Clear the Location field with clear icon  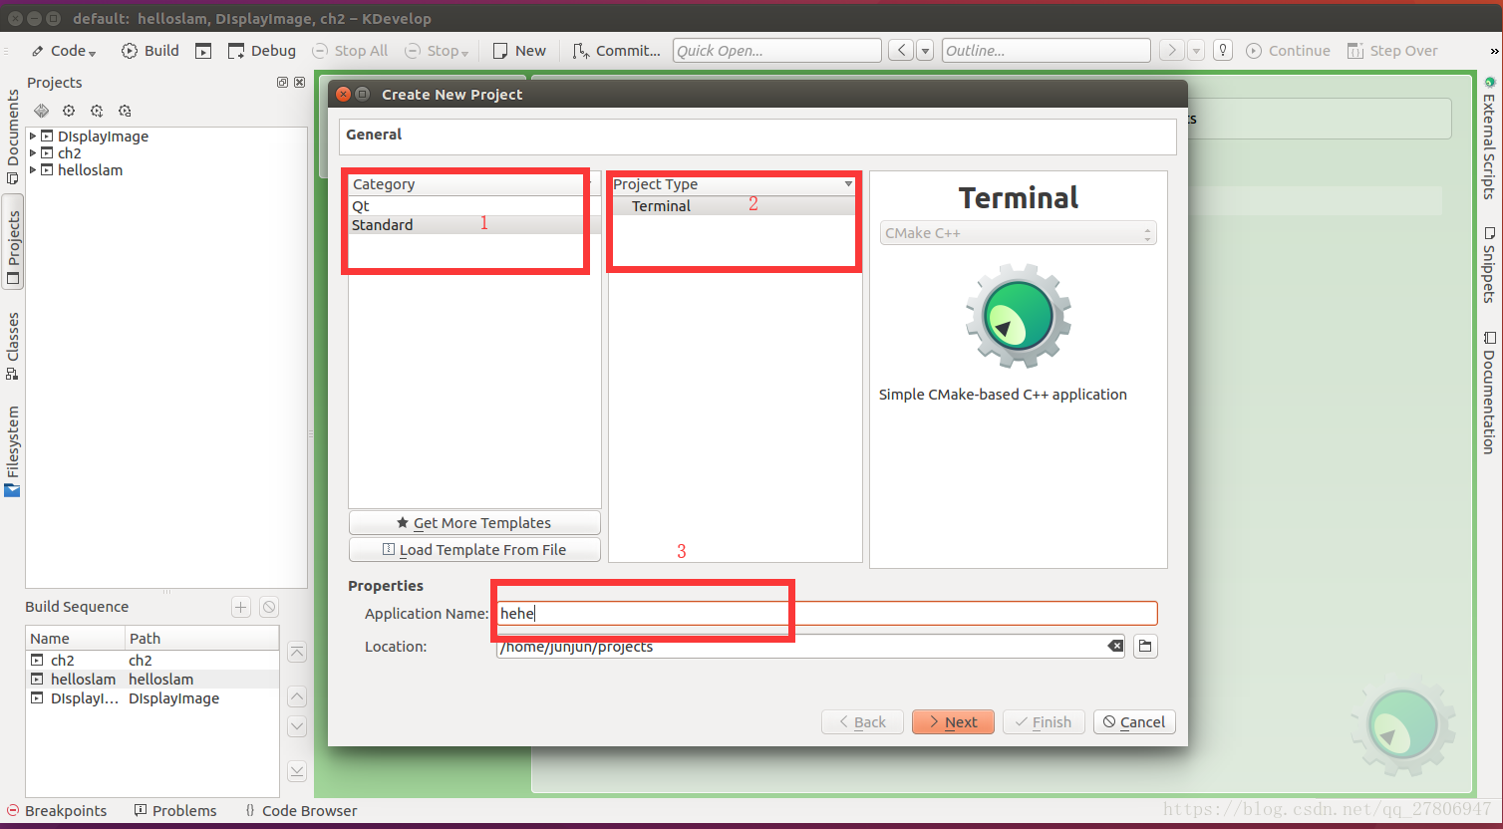[x=1115, y=647]
